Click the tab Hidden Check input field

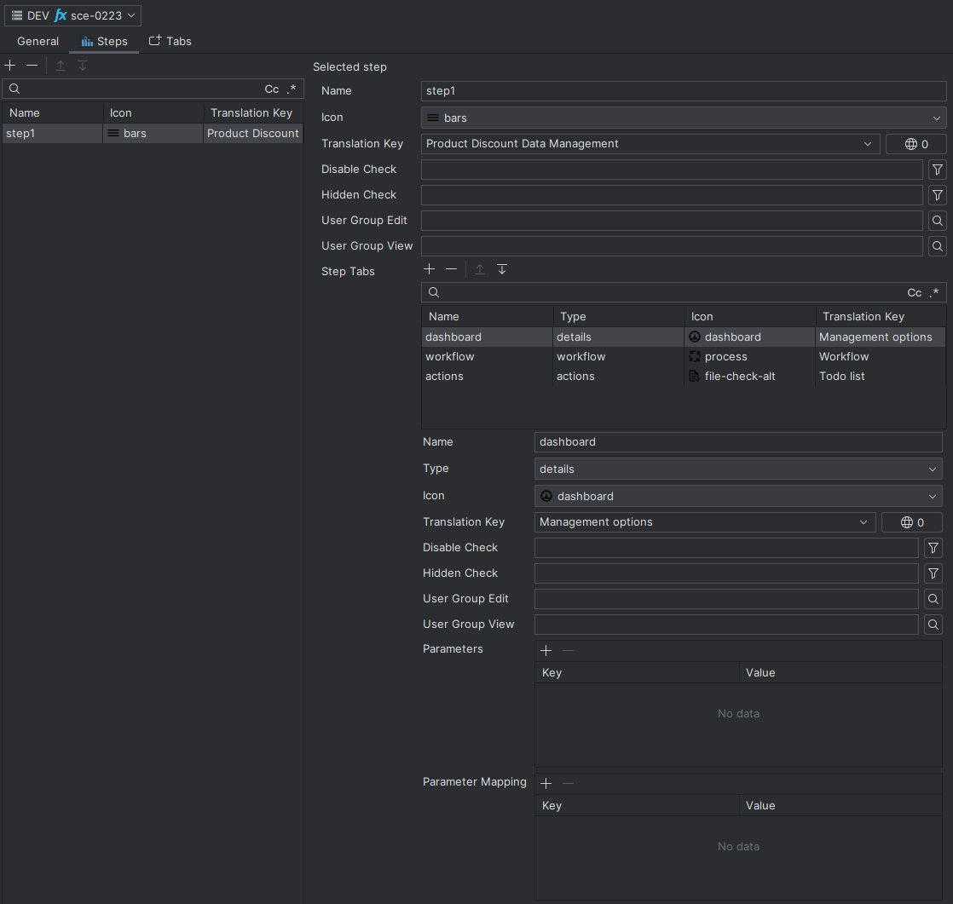[726, 573]
